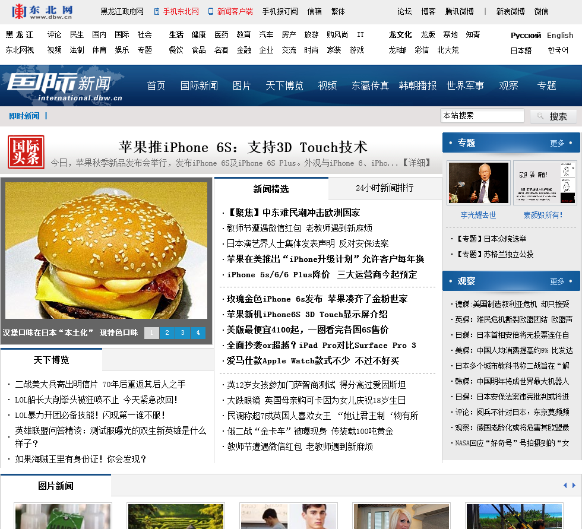Open 如果海贼王里有身份证 article
This screenshot has width=582, height=529.
pyautogui.click(x=81, y=460)
